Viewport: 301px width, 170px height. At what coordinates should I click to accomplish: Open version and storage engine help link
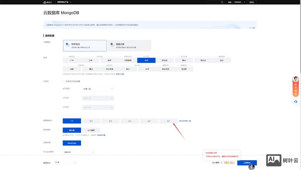click(x=185, y=121)
